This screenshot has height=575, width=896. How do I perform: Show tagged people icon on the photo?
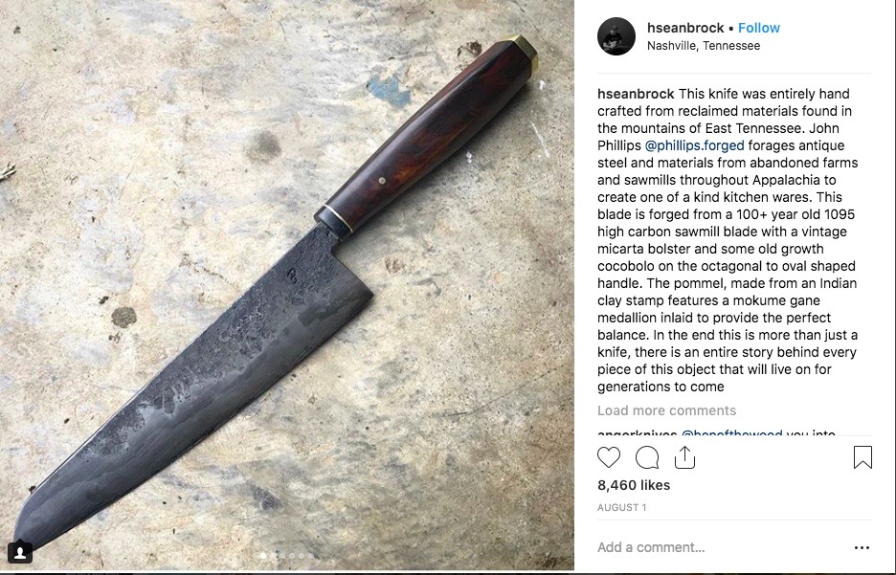click(19, 552)
